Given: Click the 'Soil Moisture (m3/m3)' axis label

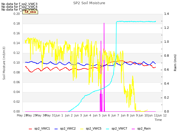Looking at the screenshot, I should click(4, 63).
